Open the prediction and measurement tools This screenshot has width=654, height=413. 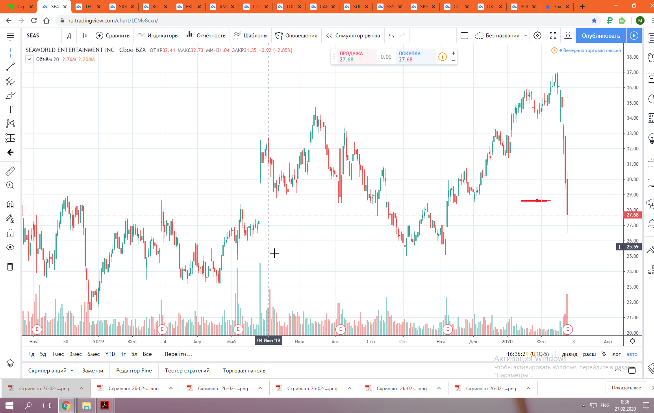(x=10, y=138)
